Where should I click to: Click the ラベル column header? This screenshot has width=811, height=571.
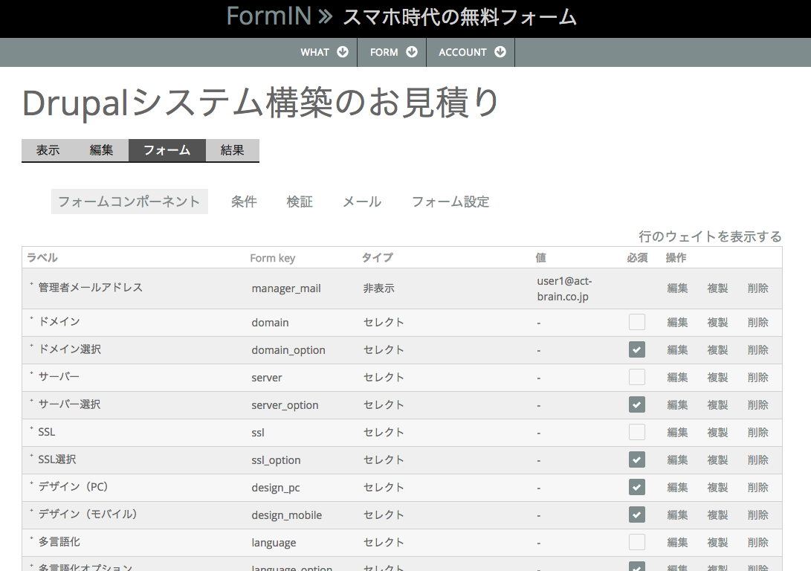click(x=42, y=257)
